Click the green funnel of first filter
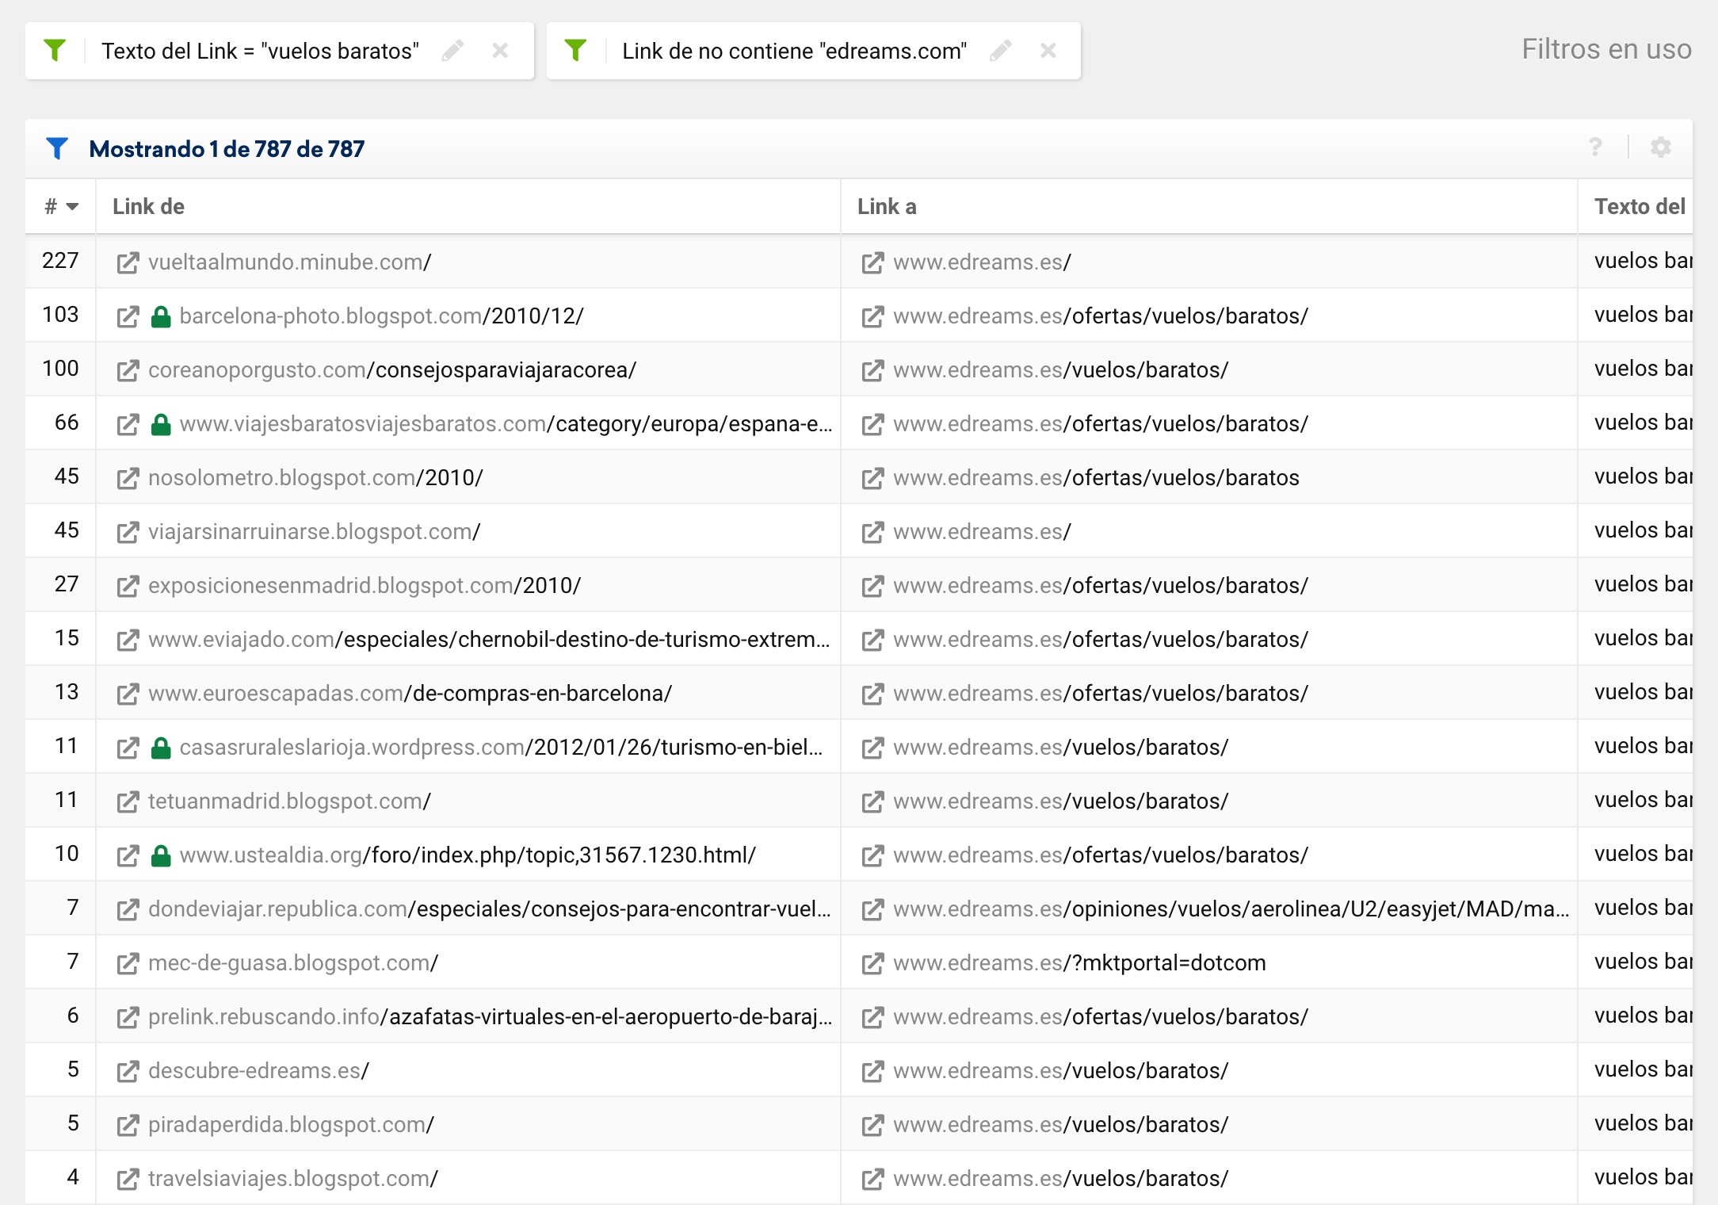This screenshot has width=1718, height=1205. click(x=55, y=51)
